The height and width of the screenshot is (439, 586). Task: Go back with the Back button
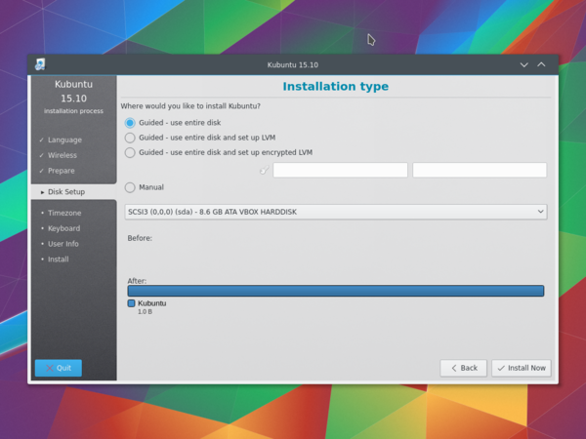coord(463,368)
